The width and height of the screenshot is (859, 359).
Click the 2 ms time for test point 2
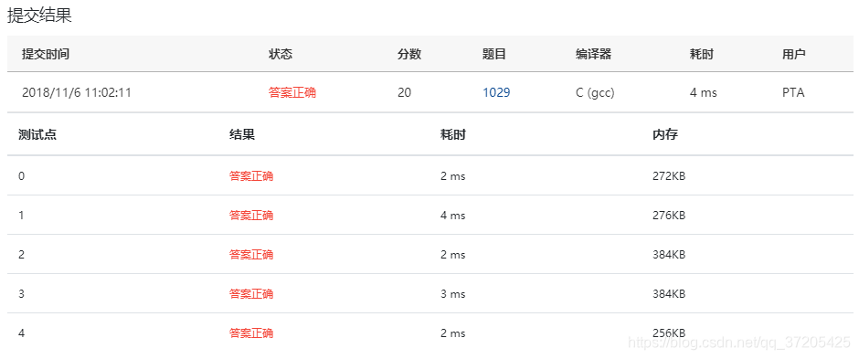[x=453, y=255]
